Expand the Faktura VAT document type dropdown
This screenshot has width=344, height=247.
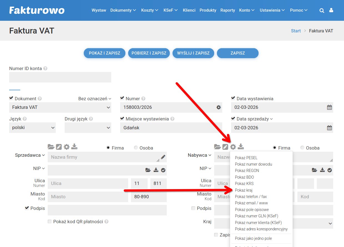tap(60, 107)
